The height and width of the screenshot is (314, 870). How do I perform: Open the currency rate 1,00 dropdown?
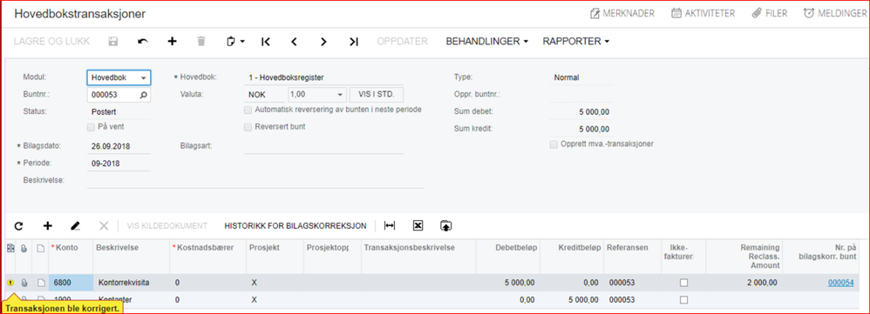341,95
